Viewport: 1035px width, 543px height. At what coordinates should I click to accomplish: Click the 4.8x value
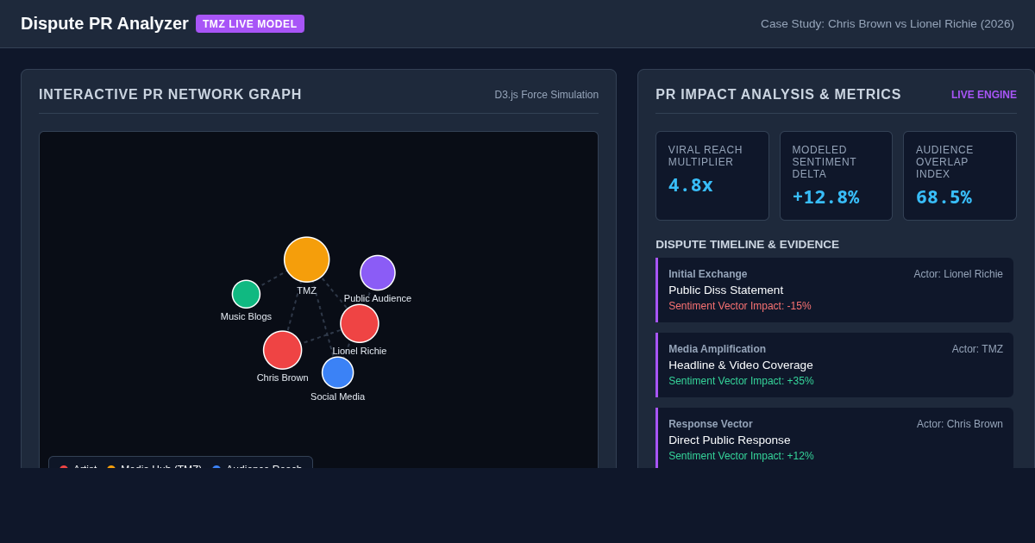pos(691,185)
